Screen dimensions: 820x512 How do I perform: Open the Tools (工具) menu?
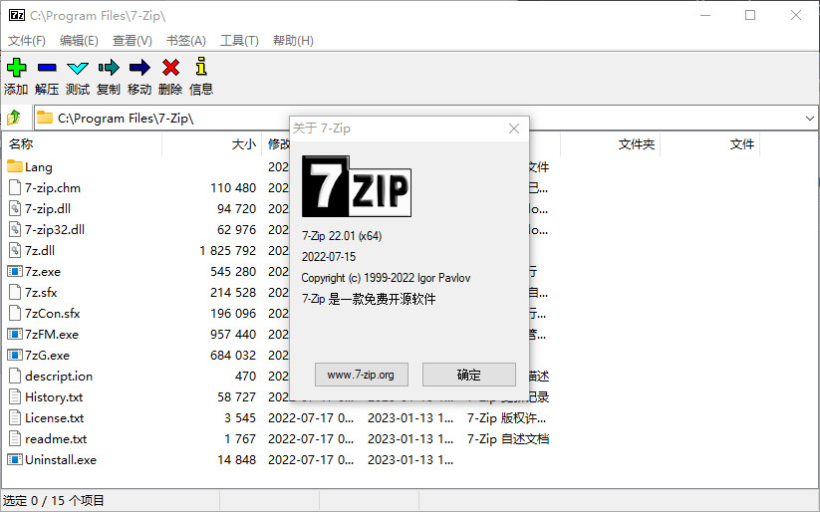click(x=239, y=40)
